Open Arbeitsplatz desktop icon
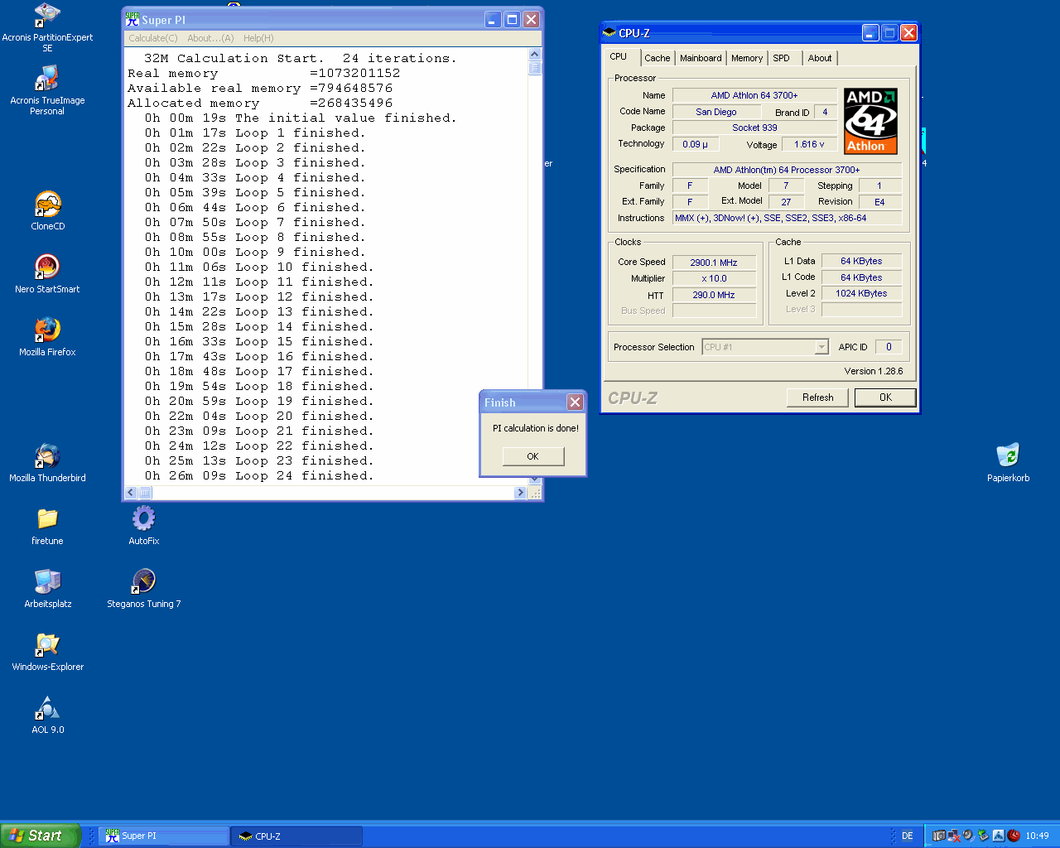 pyautogui.click(x=47, y=582)
